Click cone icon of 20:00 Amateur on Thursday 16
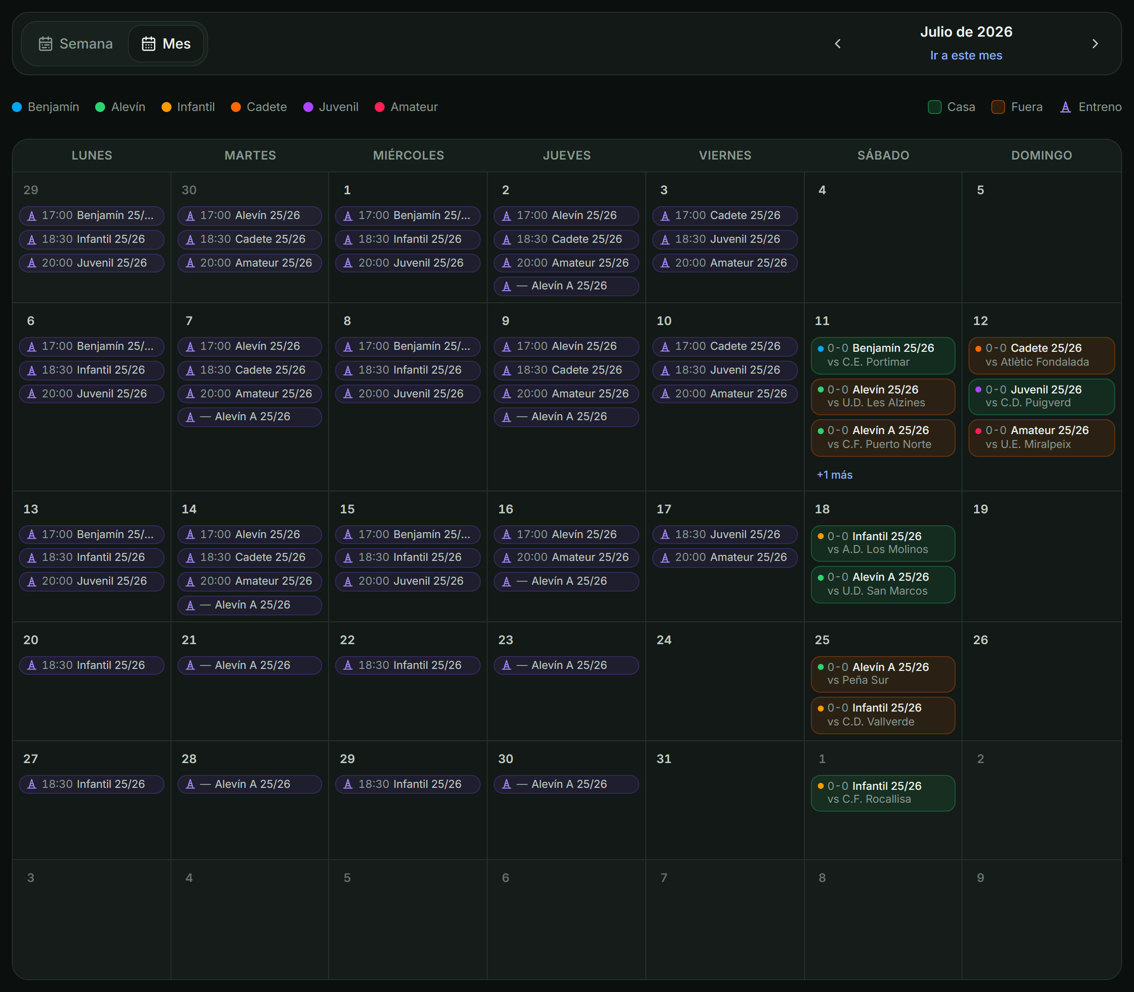Viewport: 1134px width, 992px height. (507, 558)
